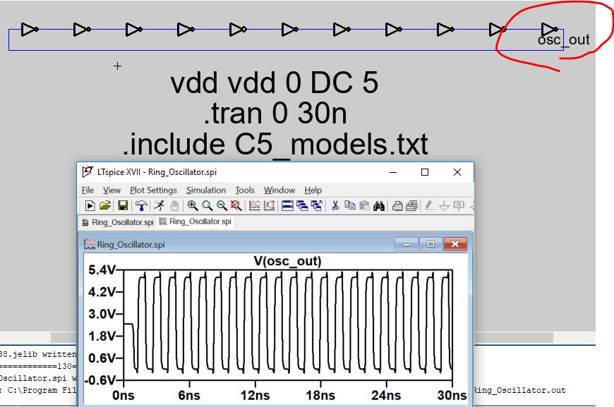Screen dimensions: 614x407
Task: Open Find with the binoculars icon
Action: click(x=378, y=206)
